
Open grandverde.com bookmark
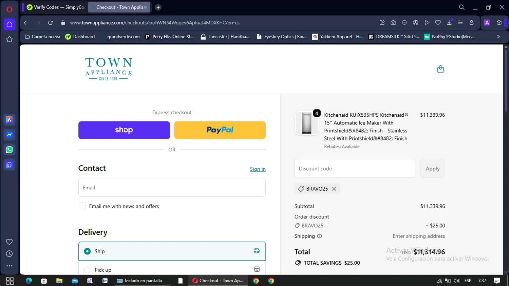[x=119, y=37]
